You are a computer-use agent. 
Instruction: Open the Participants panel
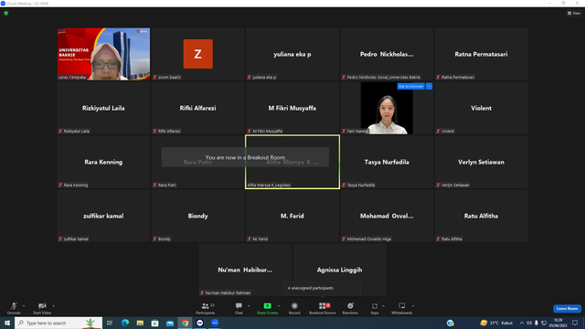click(205, 309)
